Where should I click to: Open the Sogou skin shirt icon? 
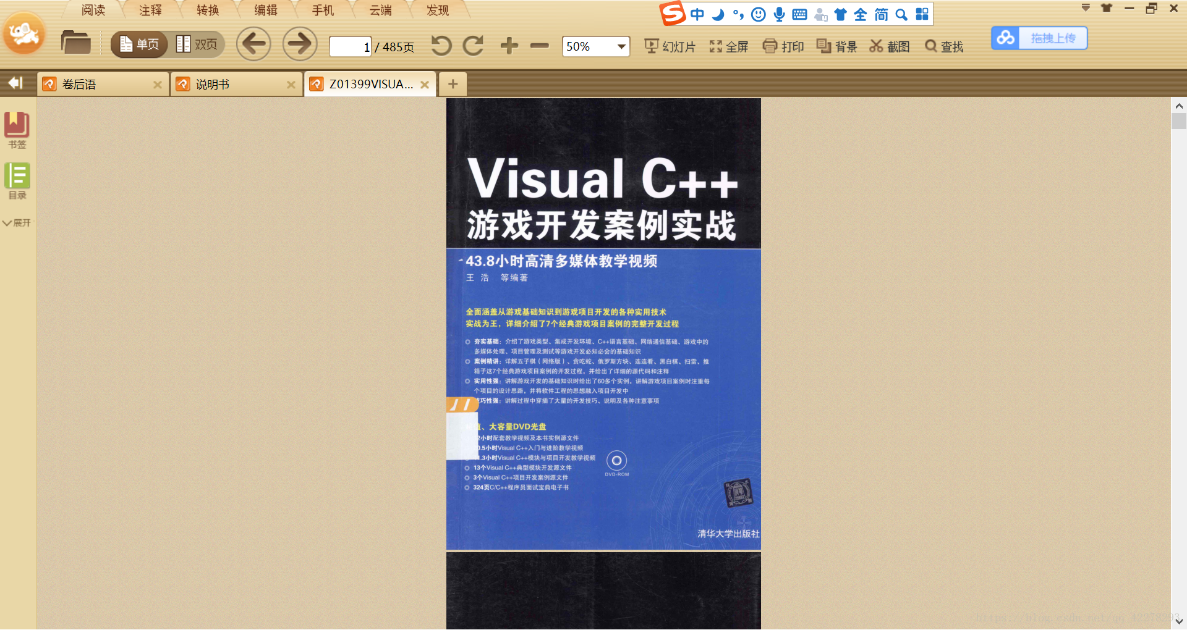tap(840, 14)
